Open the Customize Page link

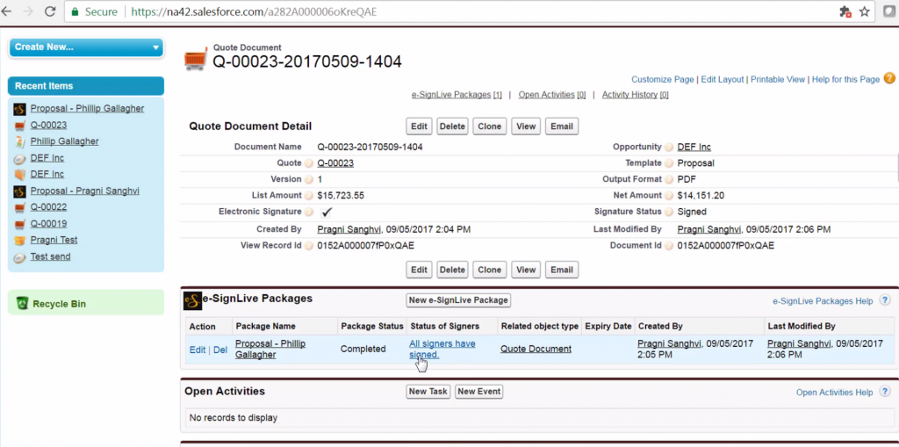point(662,80)
